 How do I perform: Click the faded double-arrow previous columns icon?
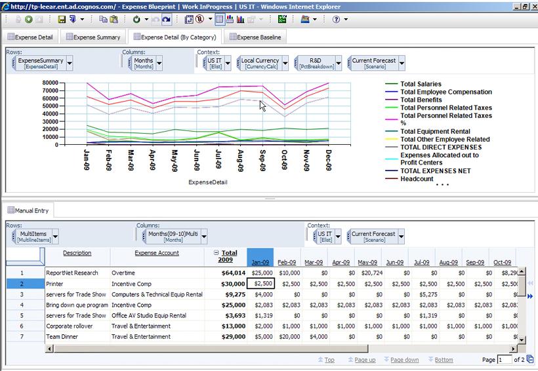click(x=530, y=283)
